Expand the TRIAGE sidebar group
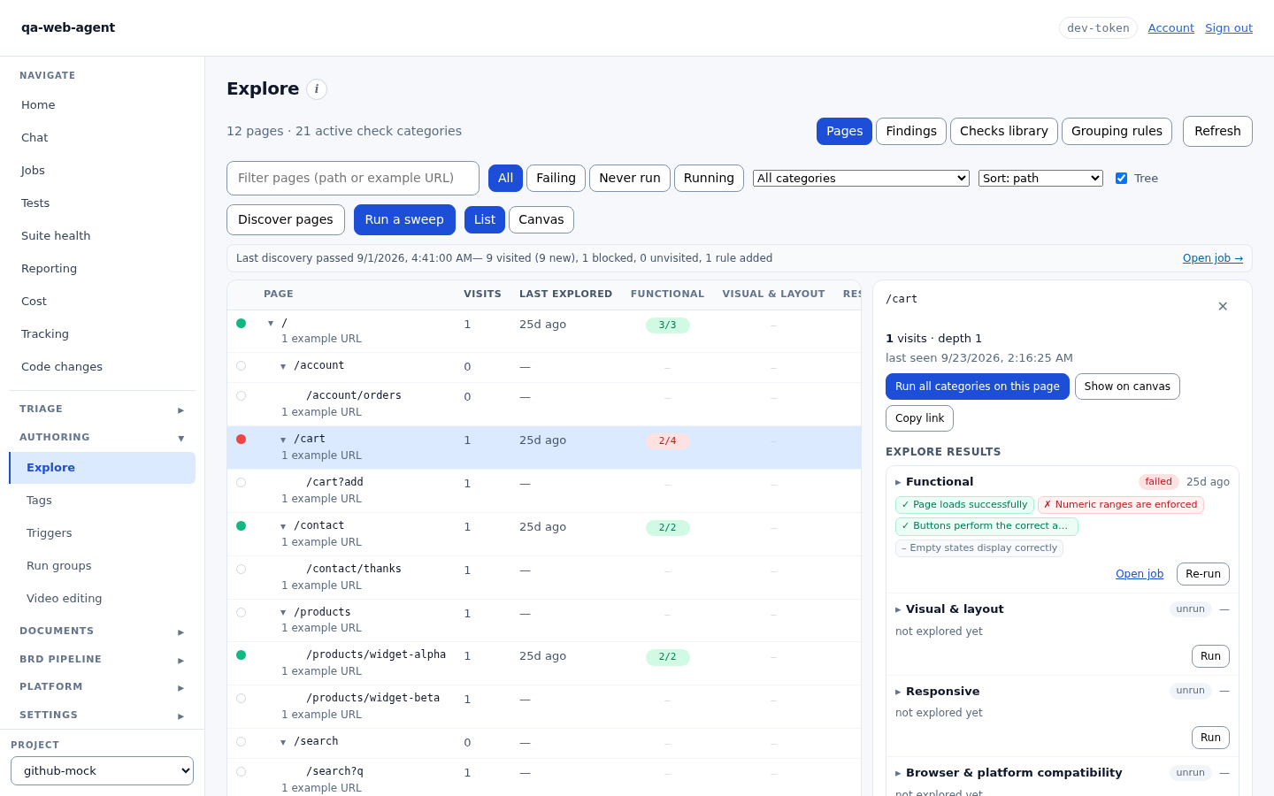 point(102,409)
